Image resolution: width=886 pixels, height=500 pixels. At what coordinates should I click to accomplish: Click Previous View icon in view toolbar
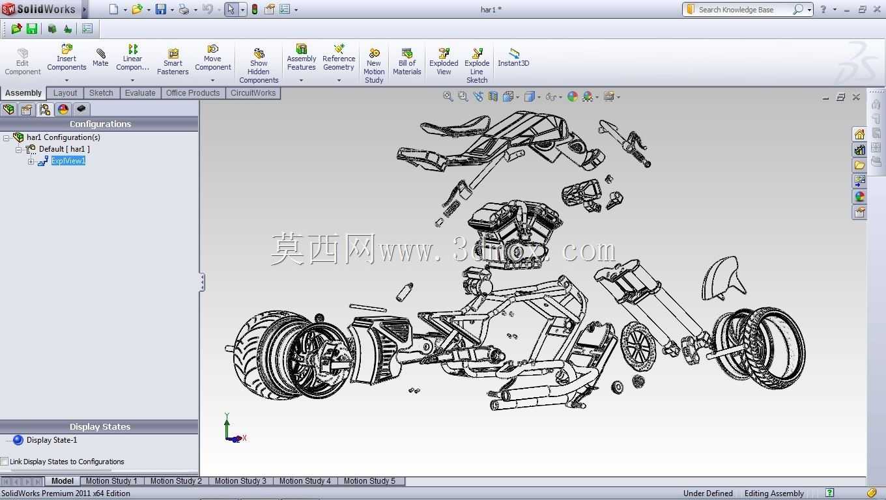pos(478,96)
